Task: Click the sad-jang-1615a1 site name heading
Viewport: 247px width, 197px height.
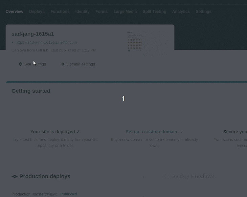Action: (33, 34)
